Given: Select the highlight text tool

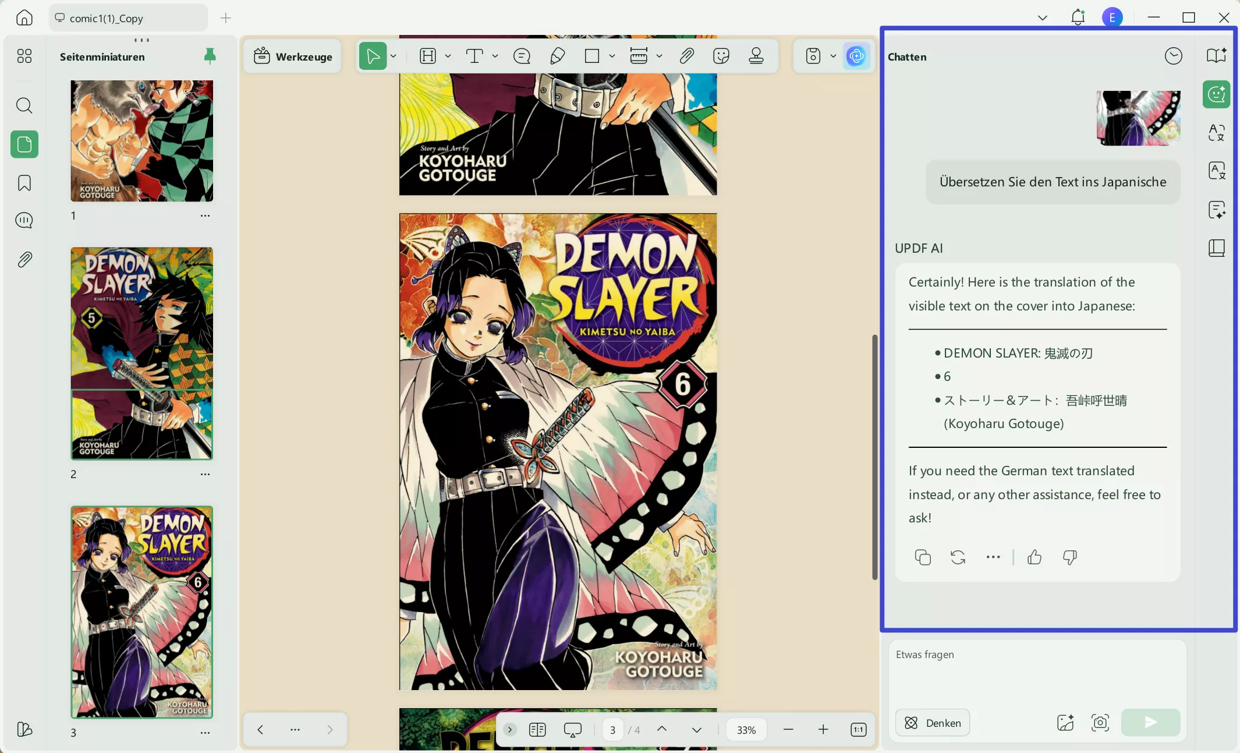Looking at the screenshot, I should point(428,56).
